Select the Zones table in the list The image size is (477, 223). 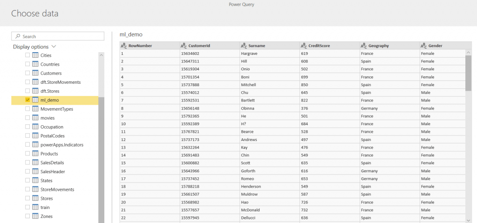click(x=46, y=216)
